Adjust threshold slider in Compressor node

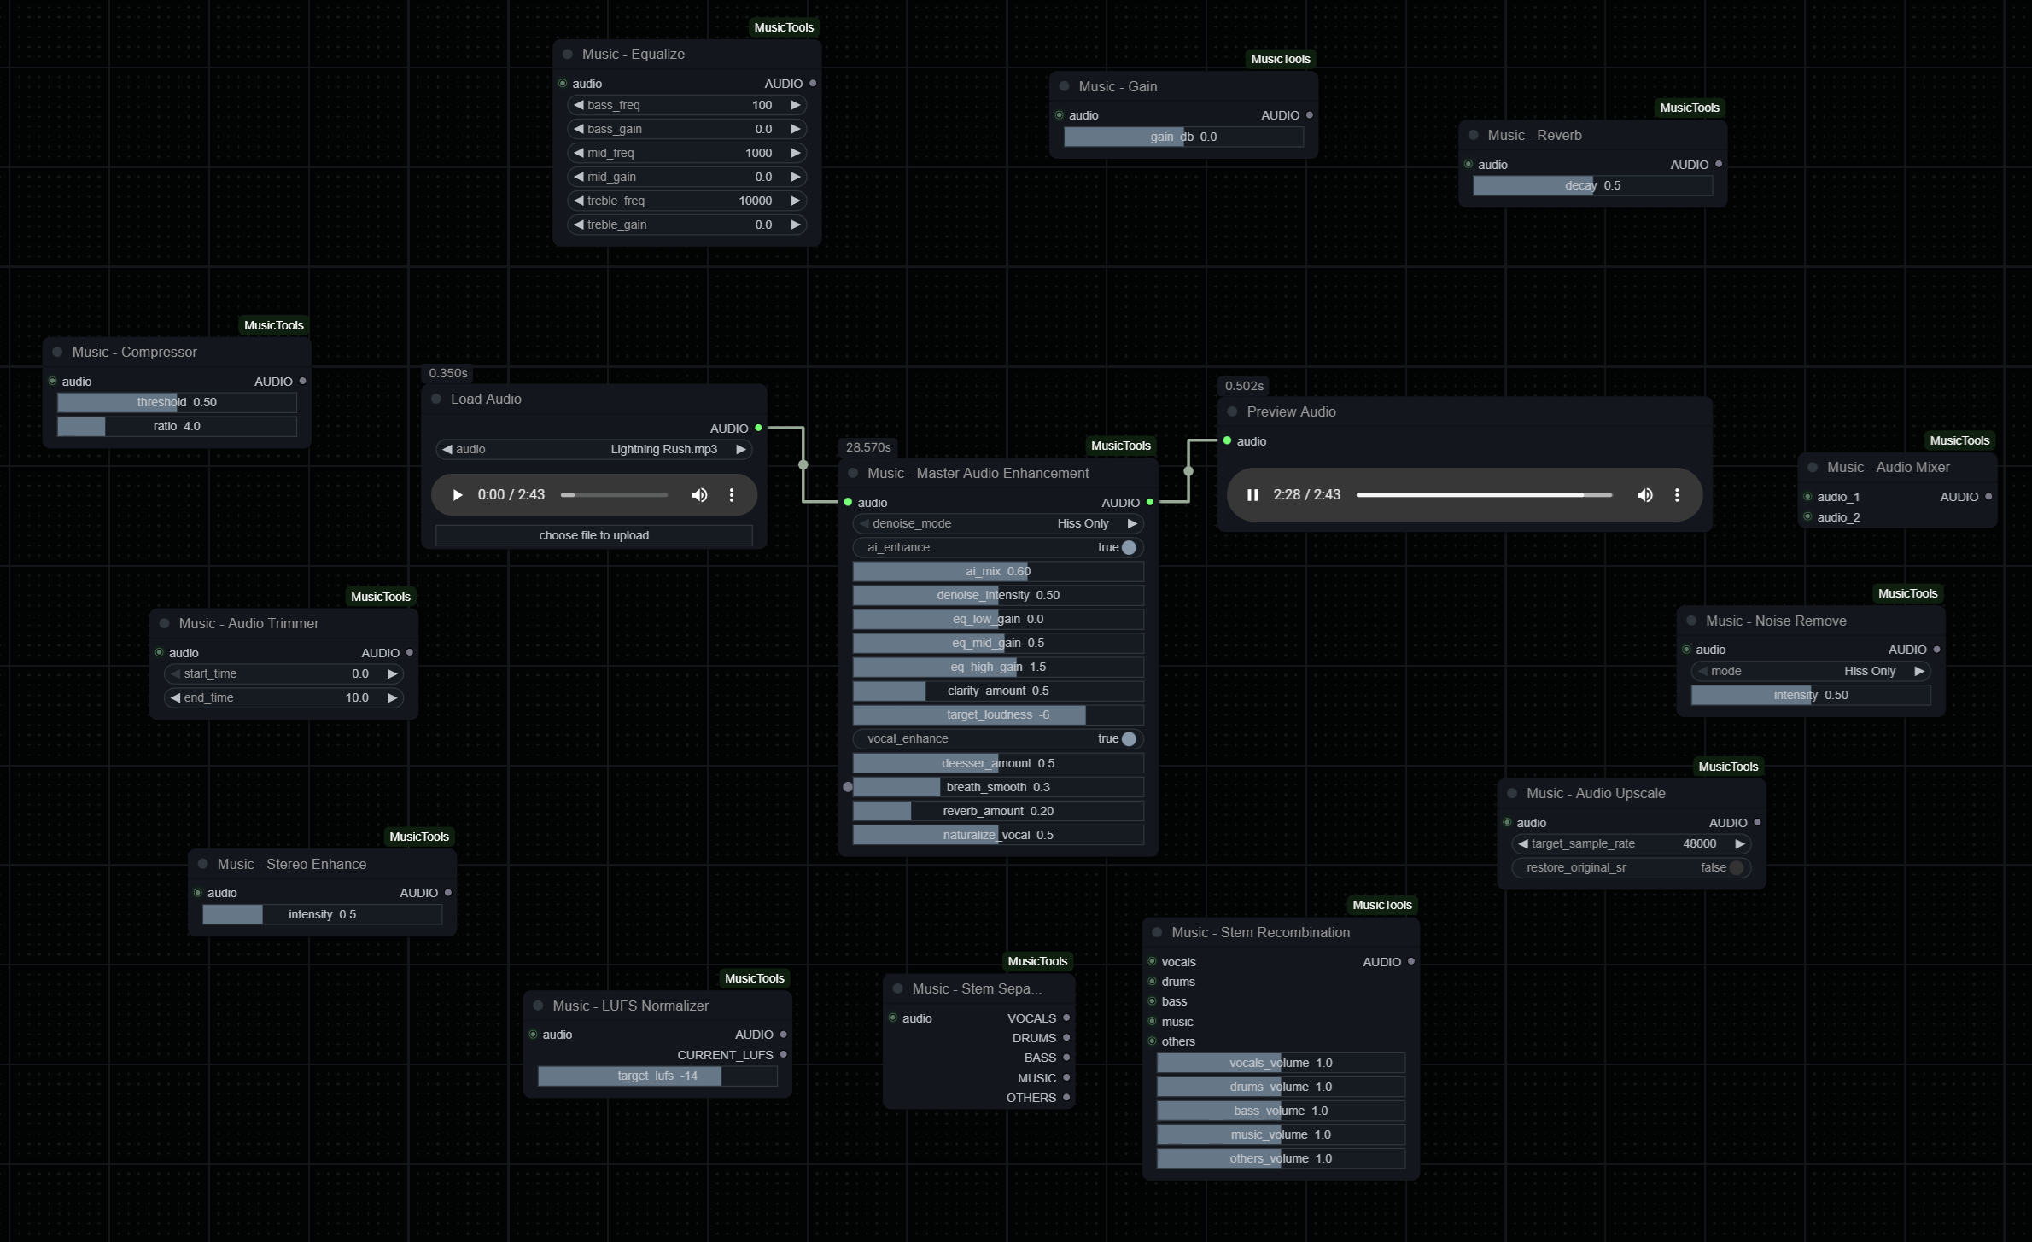[x=177, y=402]
